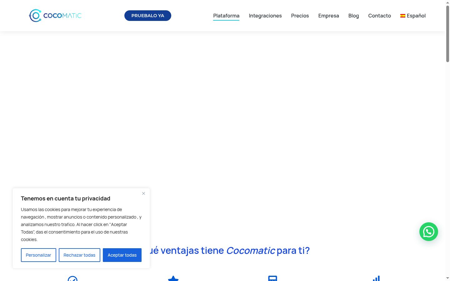Visit the Blog link
Image resolution: width=450 pixels, height=281 pixels.
(x=354, y=16)
